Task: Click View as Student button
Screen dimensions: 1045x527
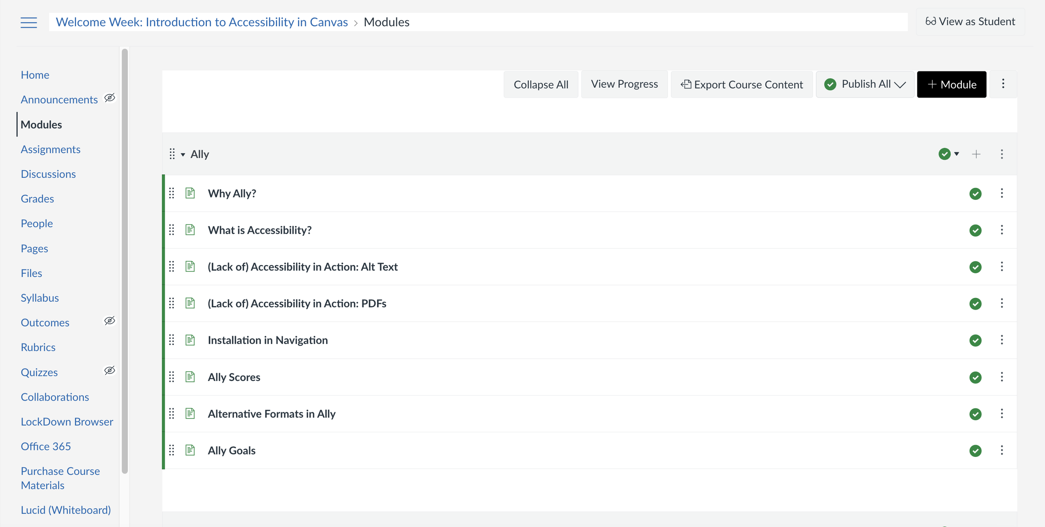Action: tap(970, 22)
